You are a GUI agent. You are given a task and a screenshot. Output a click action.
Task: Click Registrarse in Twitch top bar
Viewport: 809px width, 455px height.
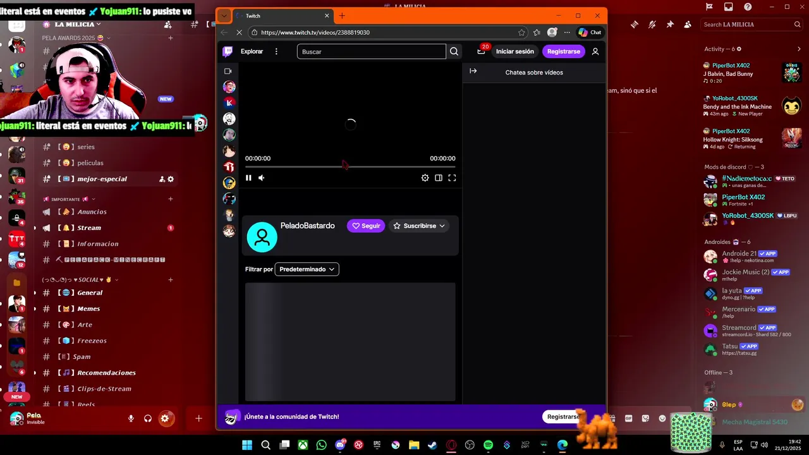(563, 52)
